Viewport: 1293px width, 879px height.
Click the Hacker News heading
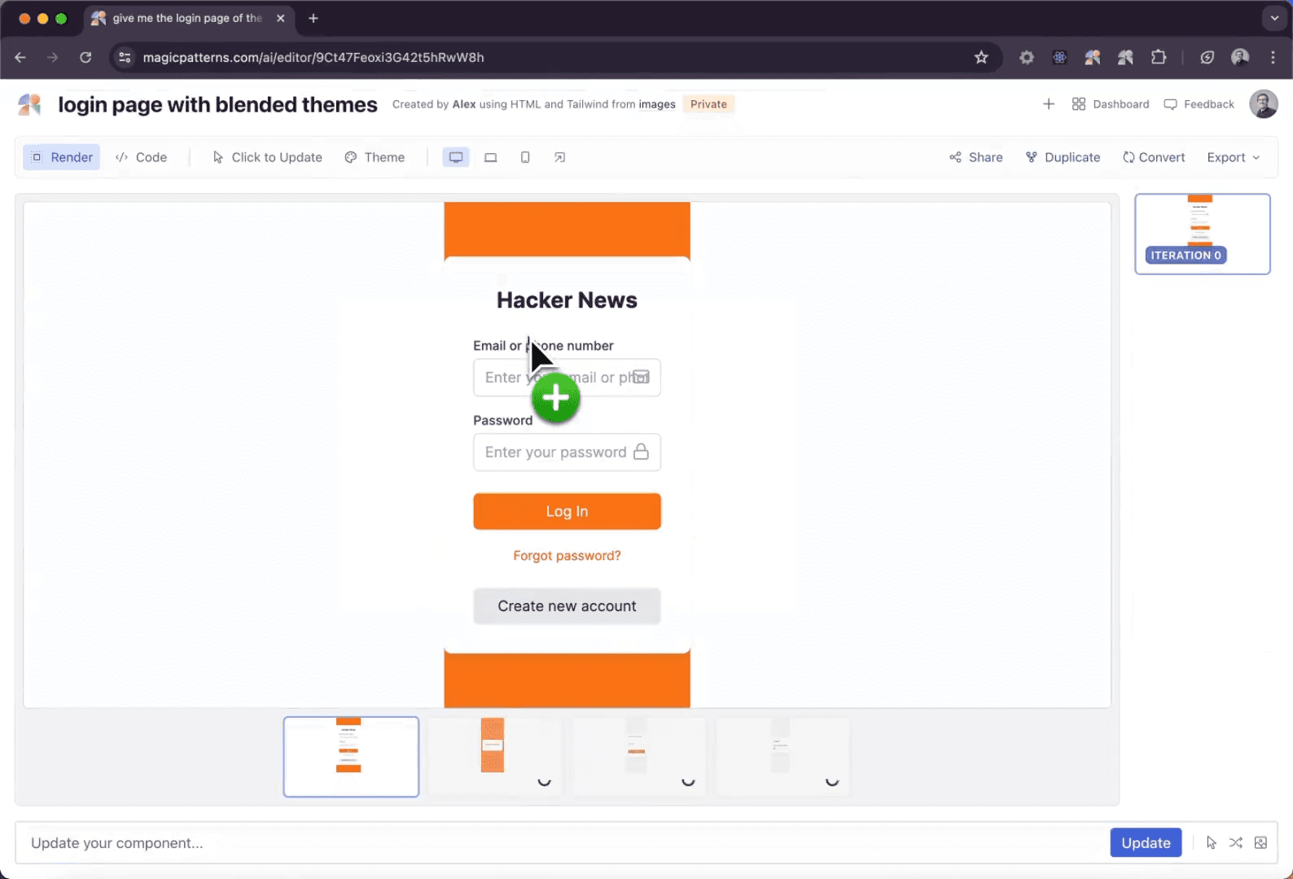coord(567,300)
